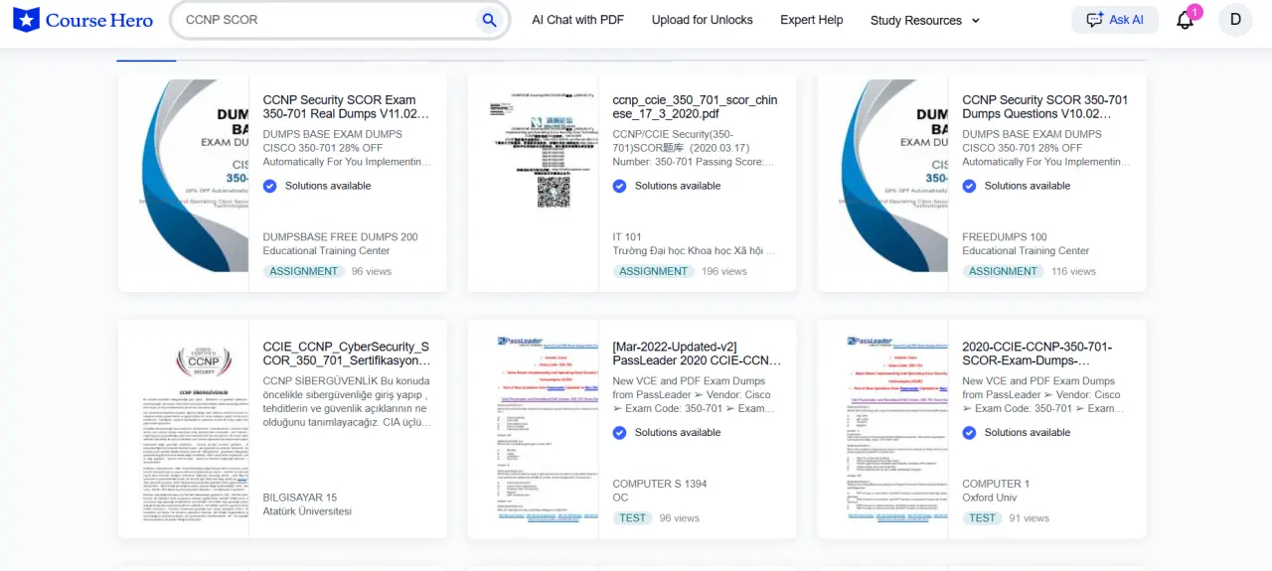
Task: Click solutions checkmark on Dumps Questions V10.02 card
Action: 970,186
